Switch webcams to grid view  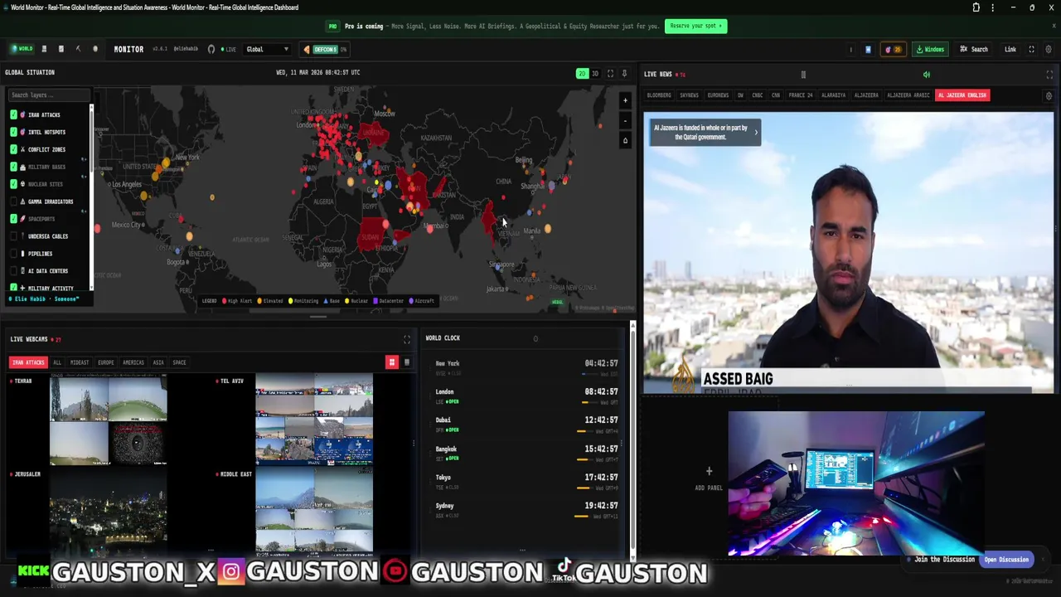tap(392, 362)
